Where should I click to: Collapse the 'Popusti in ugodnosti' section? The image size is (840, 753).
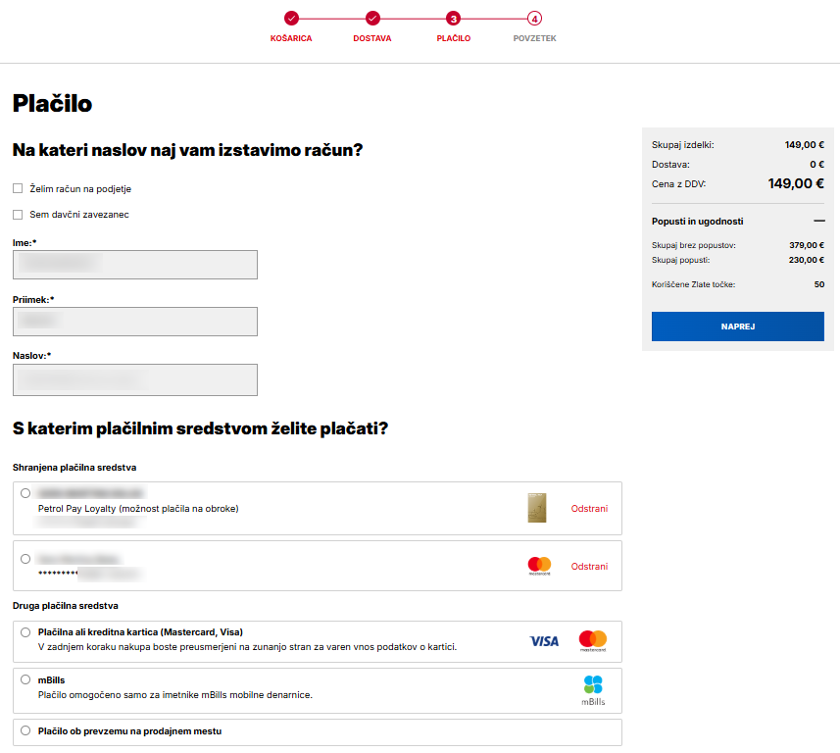pos(820,221)
